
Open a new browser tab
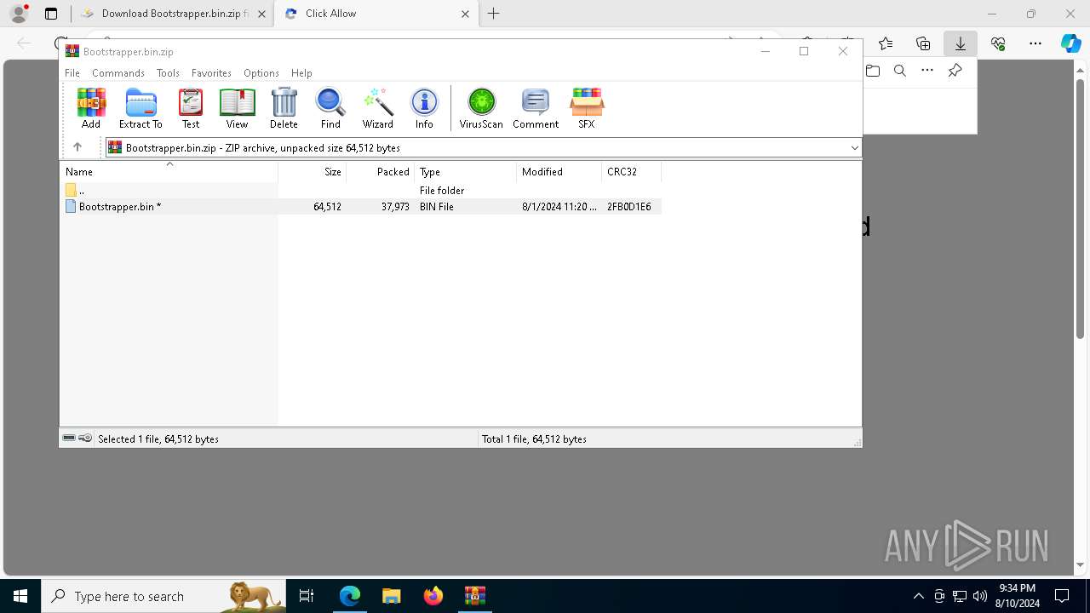494,14
